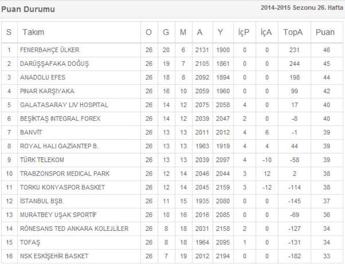Image resolution: width=345 pixels, height=264 pixels.
Task: Click the TopA column header
Action: [x=294, y=32]
